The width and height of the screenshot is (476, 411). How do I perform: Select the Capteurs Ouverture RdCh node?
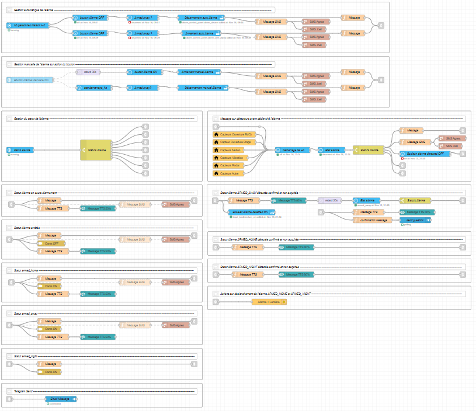[232, 134]
